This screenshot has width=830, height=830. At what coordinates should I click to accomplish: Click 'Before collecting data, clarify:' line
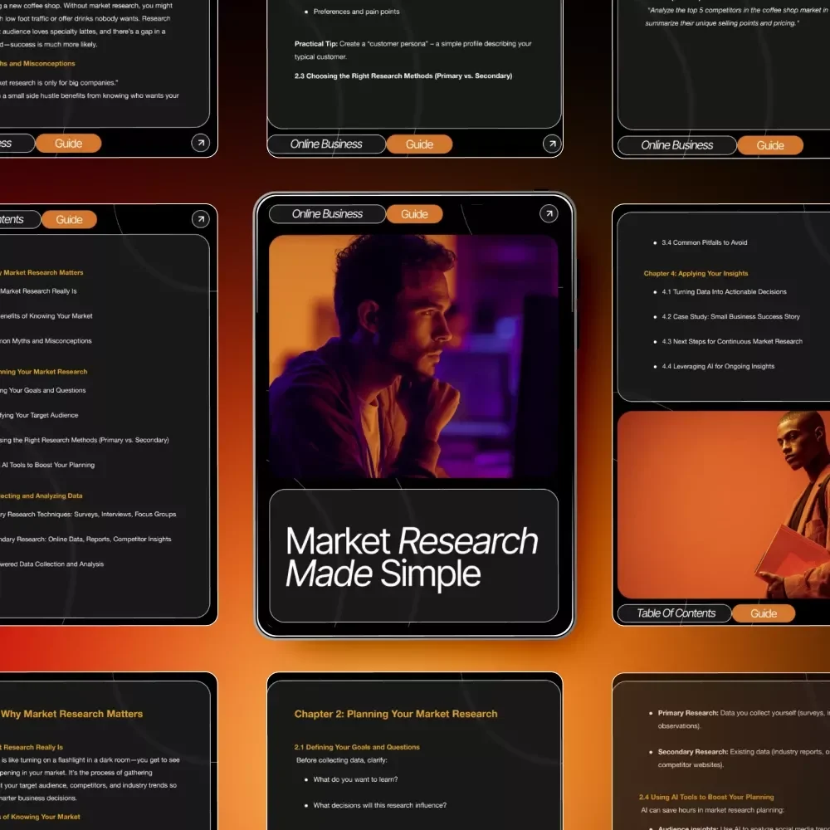[341, 760]
